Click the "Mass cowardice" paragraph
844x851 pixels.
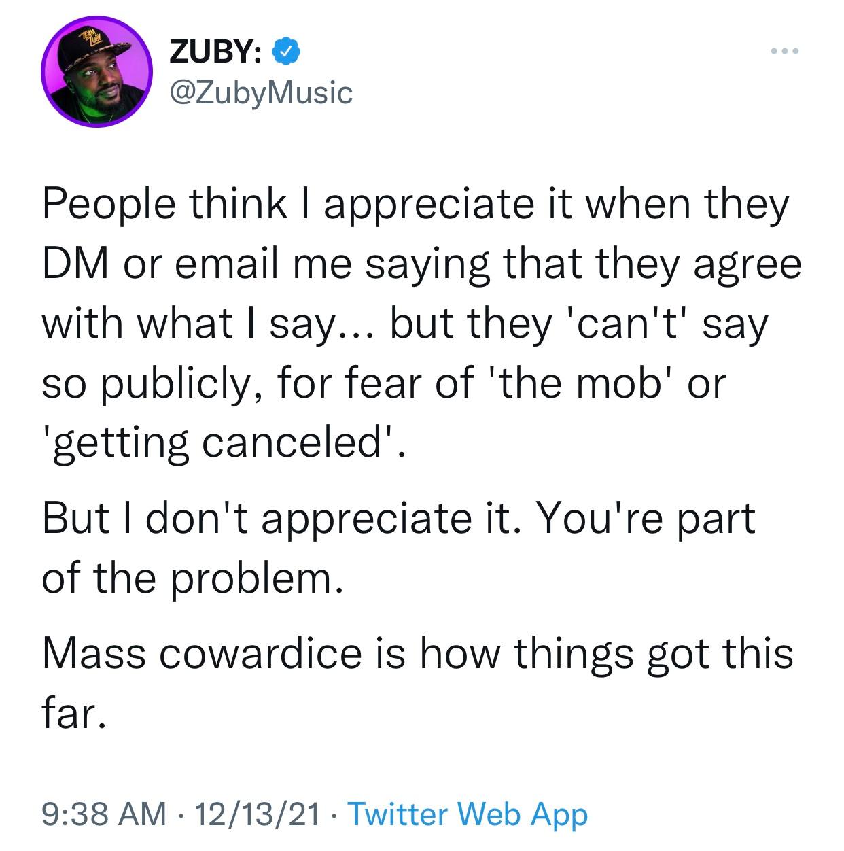point(417,653)
